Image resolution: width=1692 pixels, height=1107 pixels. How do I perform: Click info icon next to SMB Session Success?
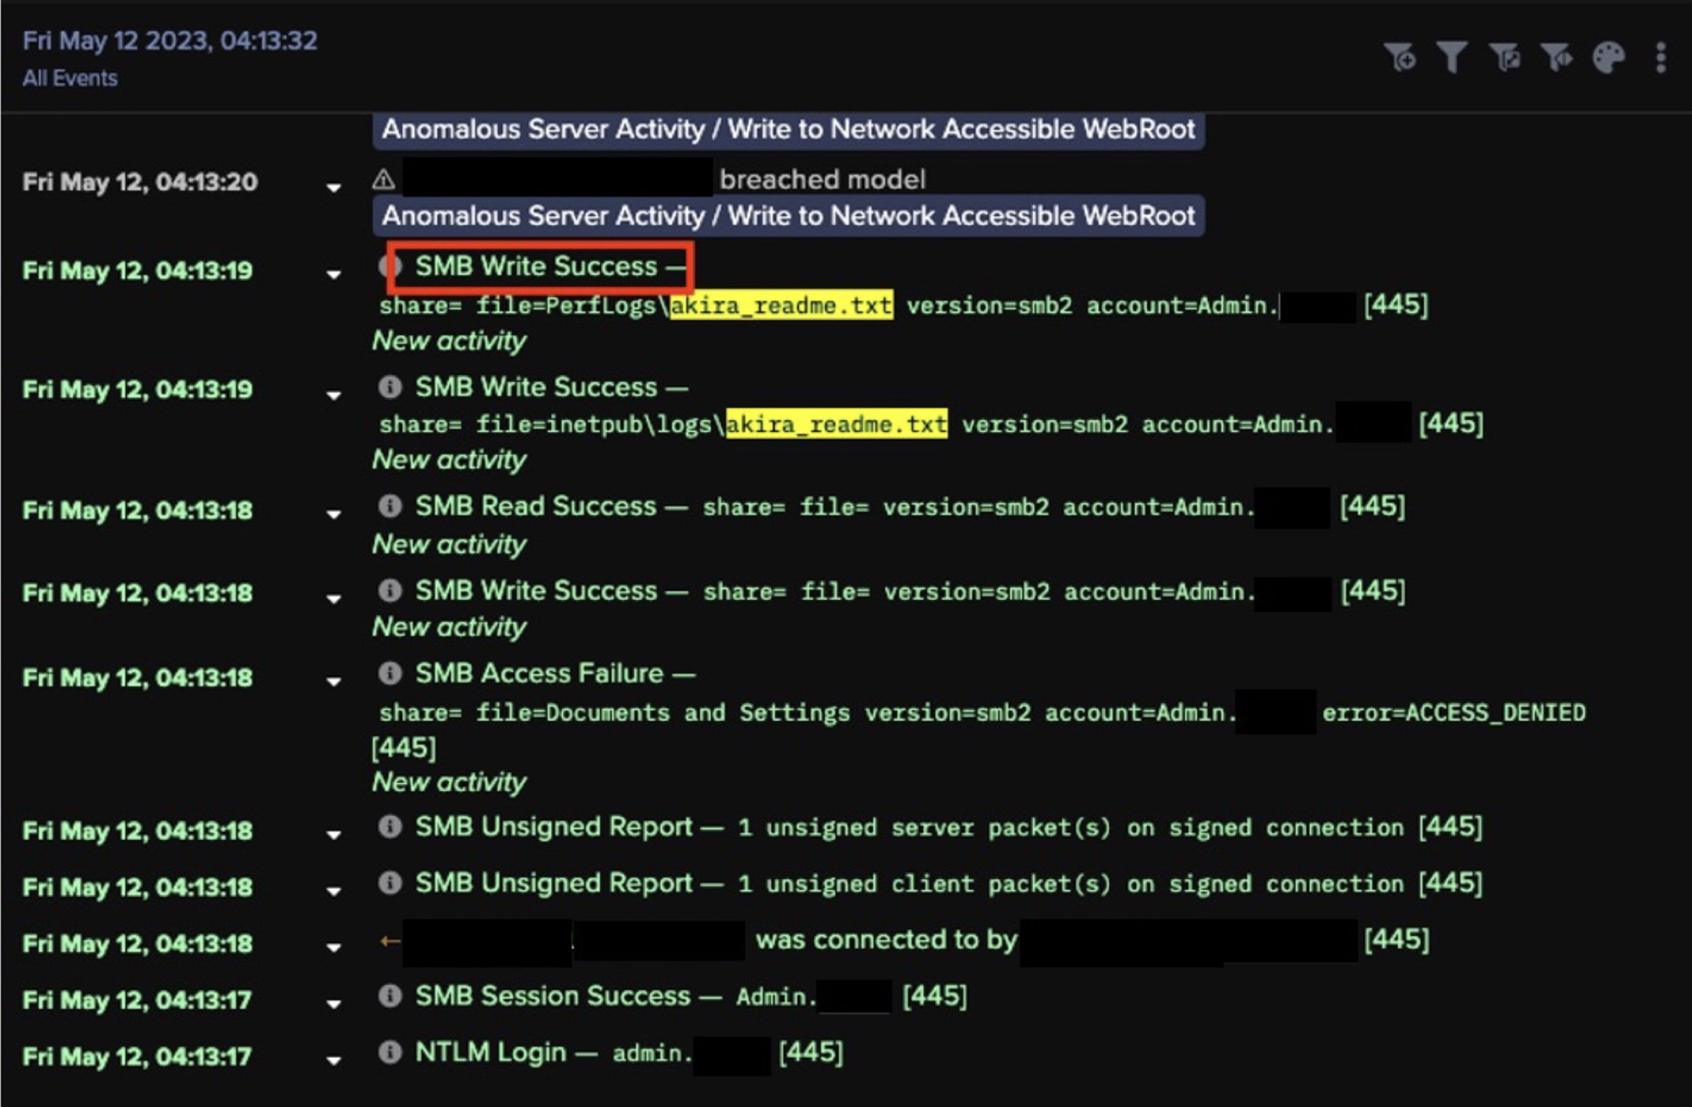coord(389,998)
